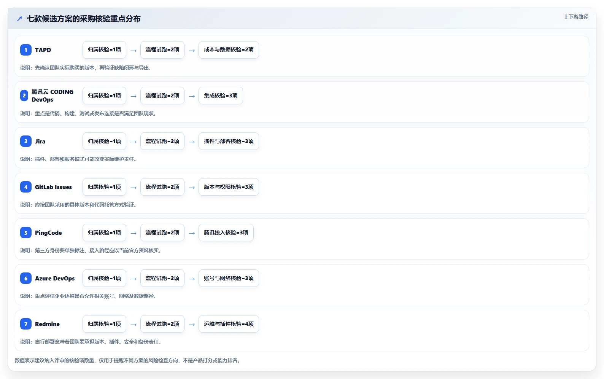Click the footer note starting 数值表示建议纳入评审
The height and width of the screenshot is (379, 604).
(129, 360)
